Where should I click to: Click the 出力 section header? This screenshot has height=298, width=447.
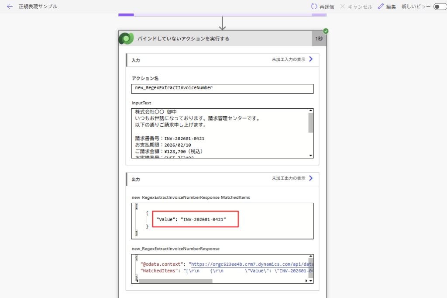tap(136, 180)
